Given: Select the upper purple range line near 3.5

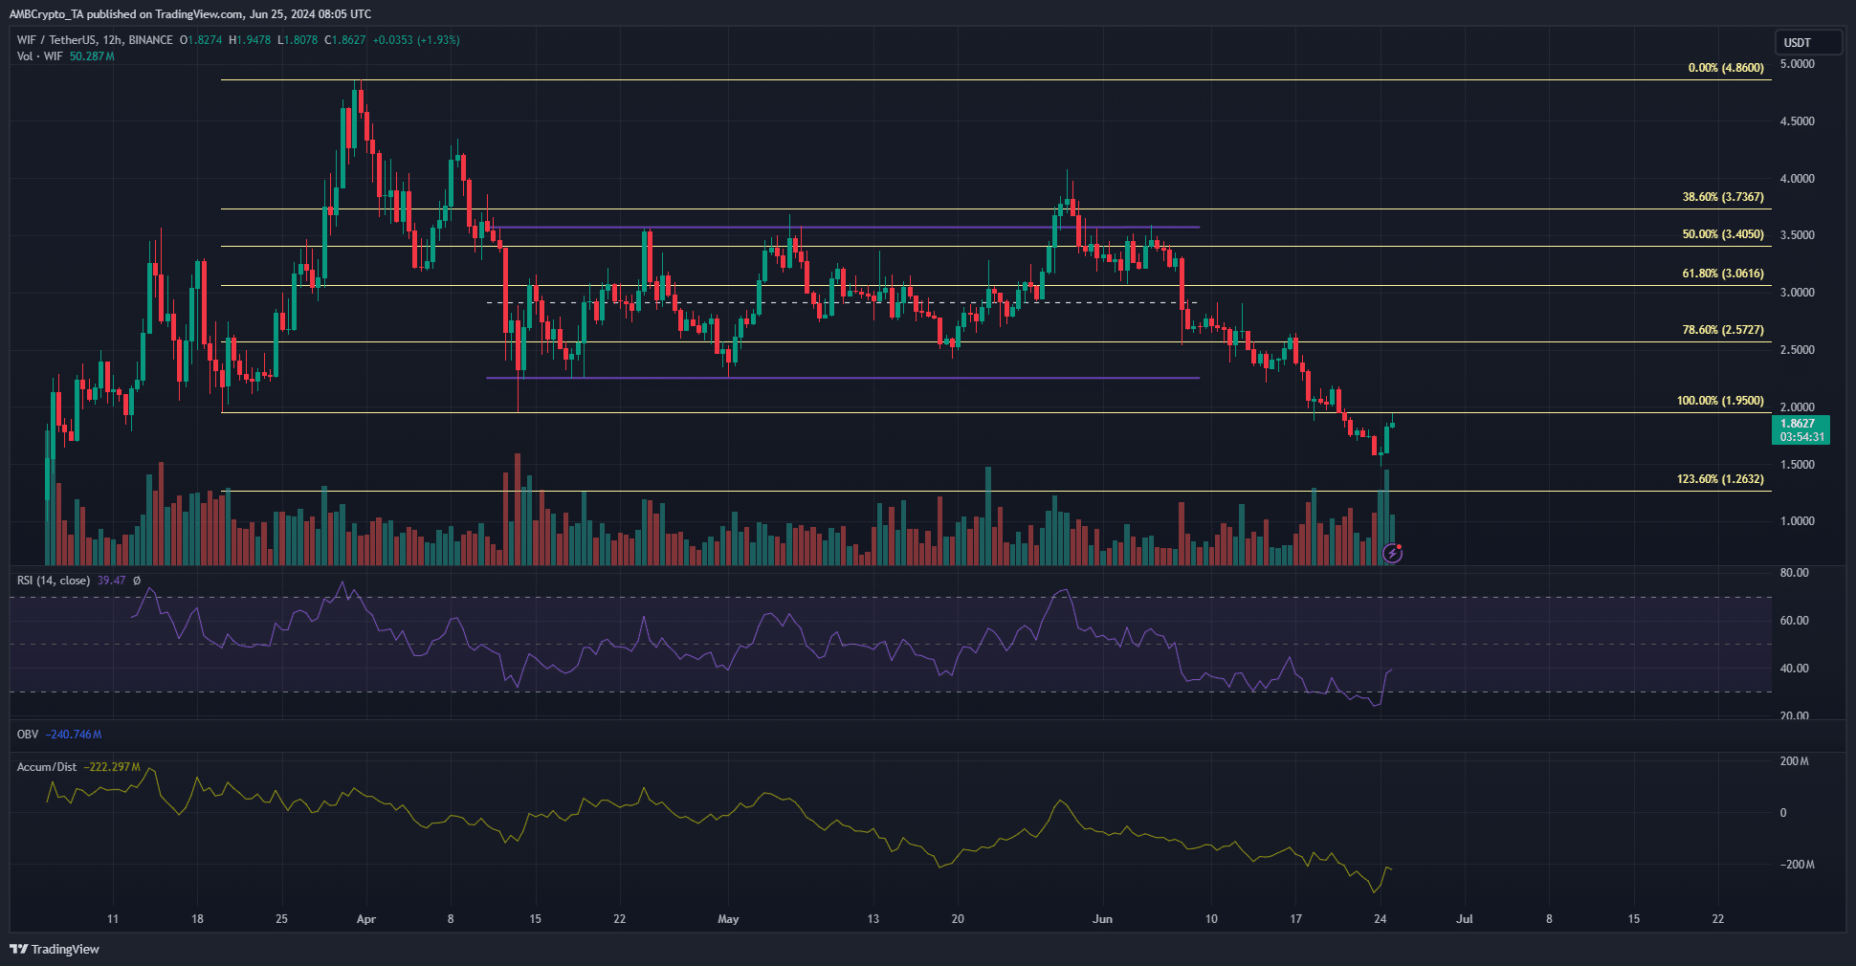Looking at the screenshot, I should (x=844, y=227).
